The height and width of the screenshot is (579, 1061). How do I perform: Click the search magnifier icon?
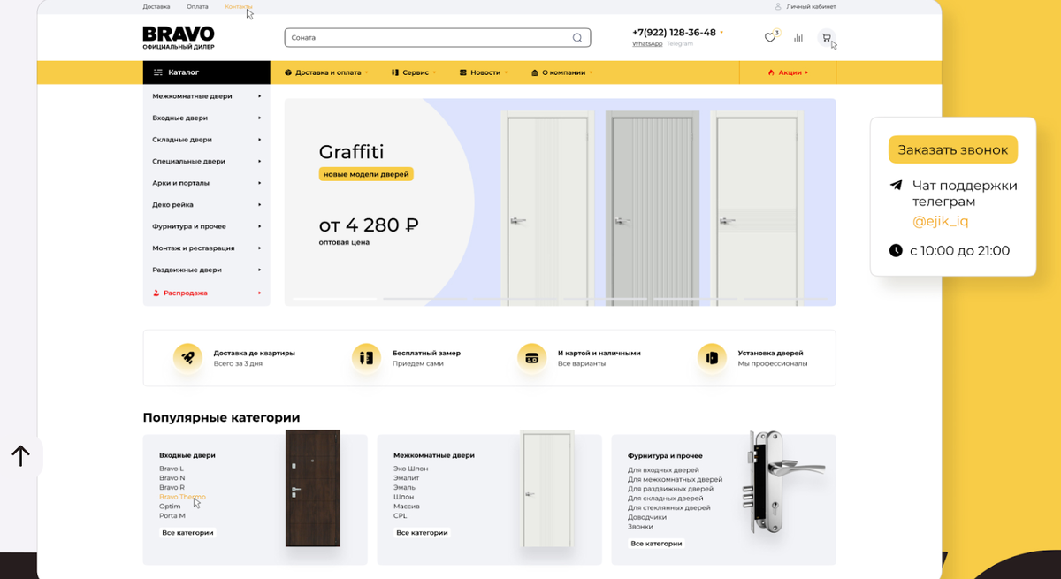point(579,37)
